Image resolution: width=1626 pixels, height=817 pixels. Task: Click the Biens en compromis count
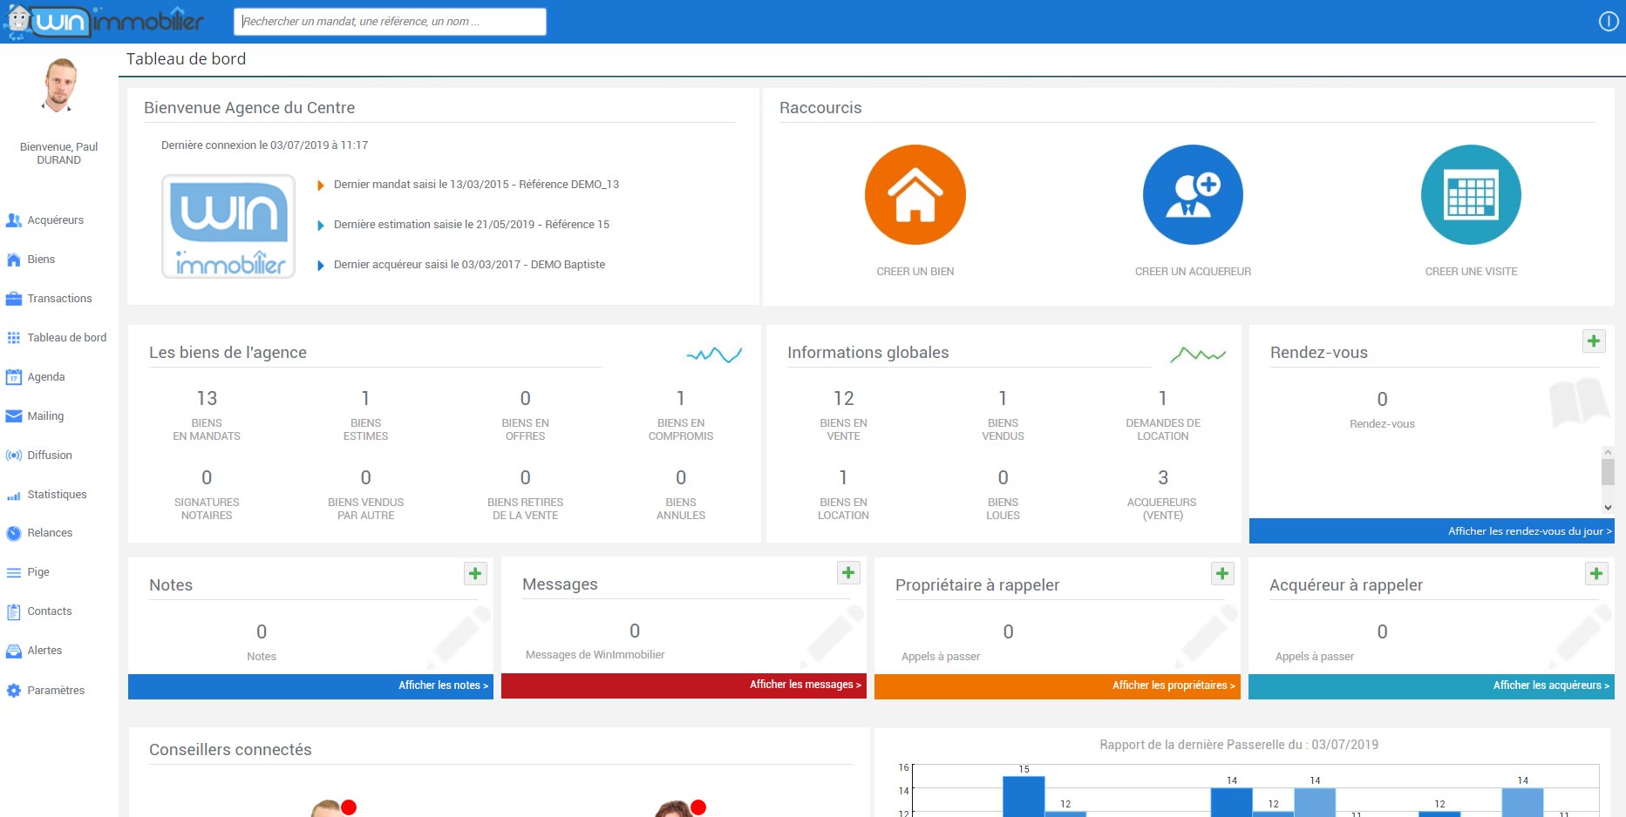click(x=681, y=399)
